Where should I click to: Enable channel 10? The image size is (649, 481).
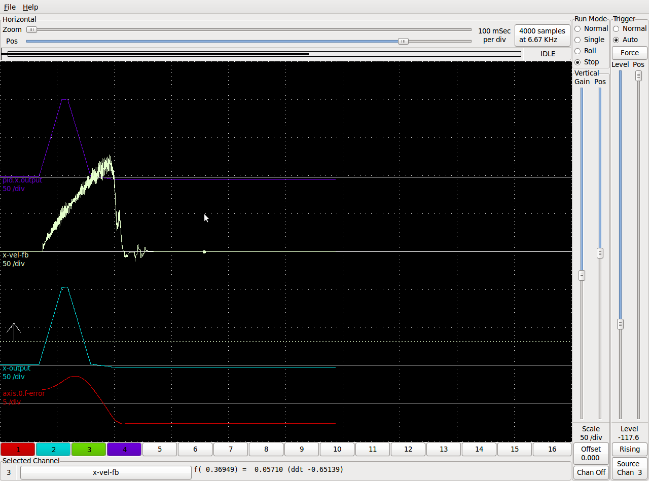[337, 449]
